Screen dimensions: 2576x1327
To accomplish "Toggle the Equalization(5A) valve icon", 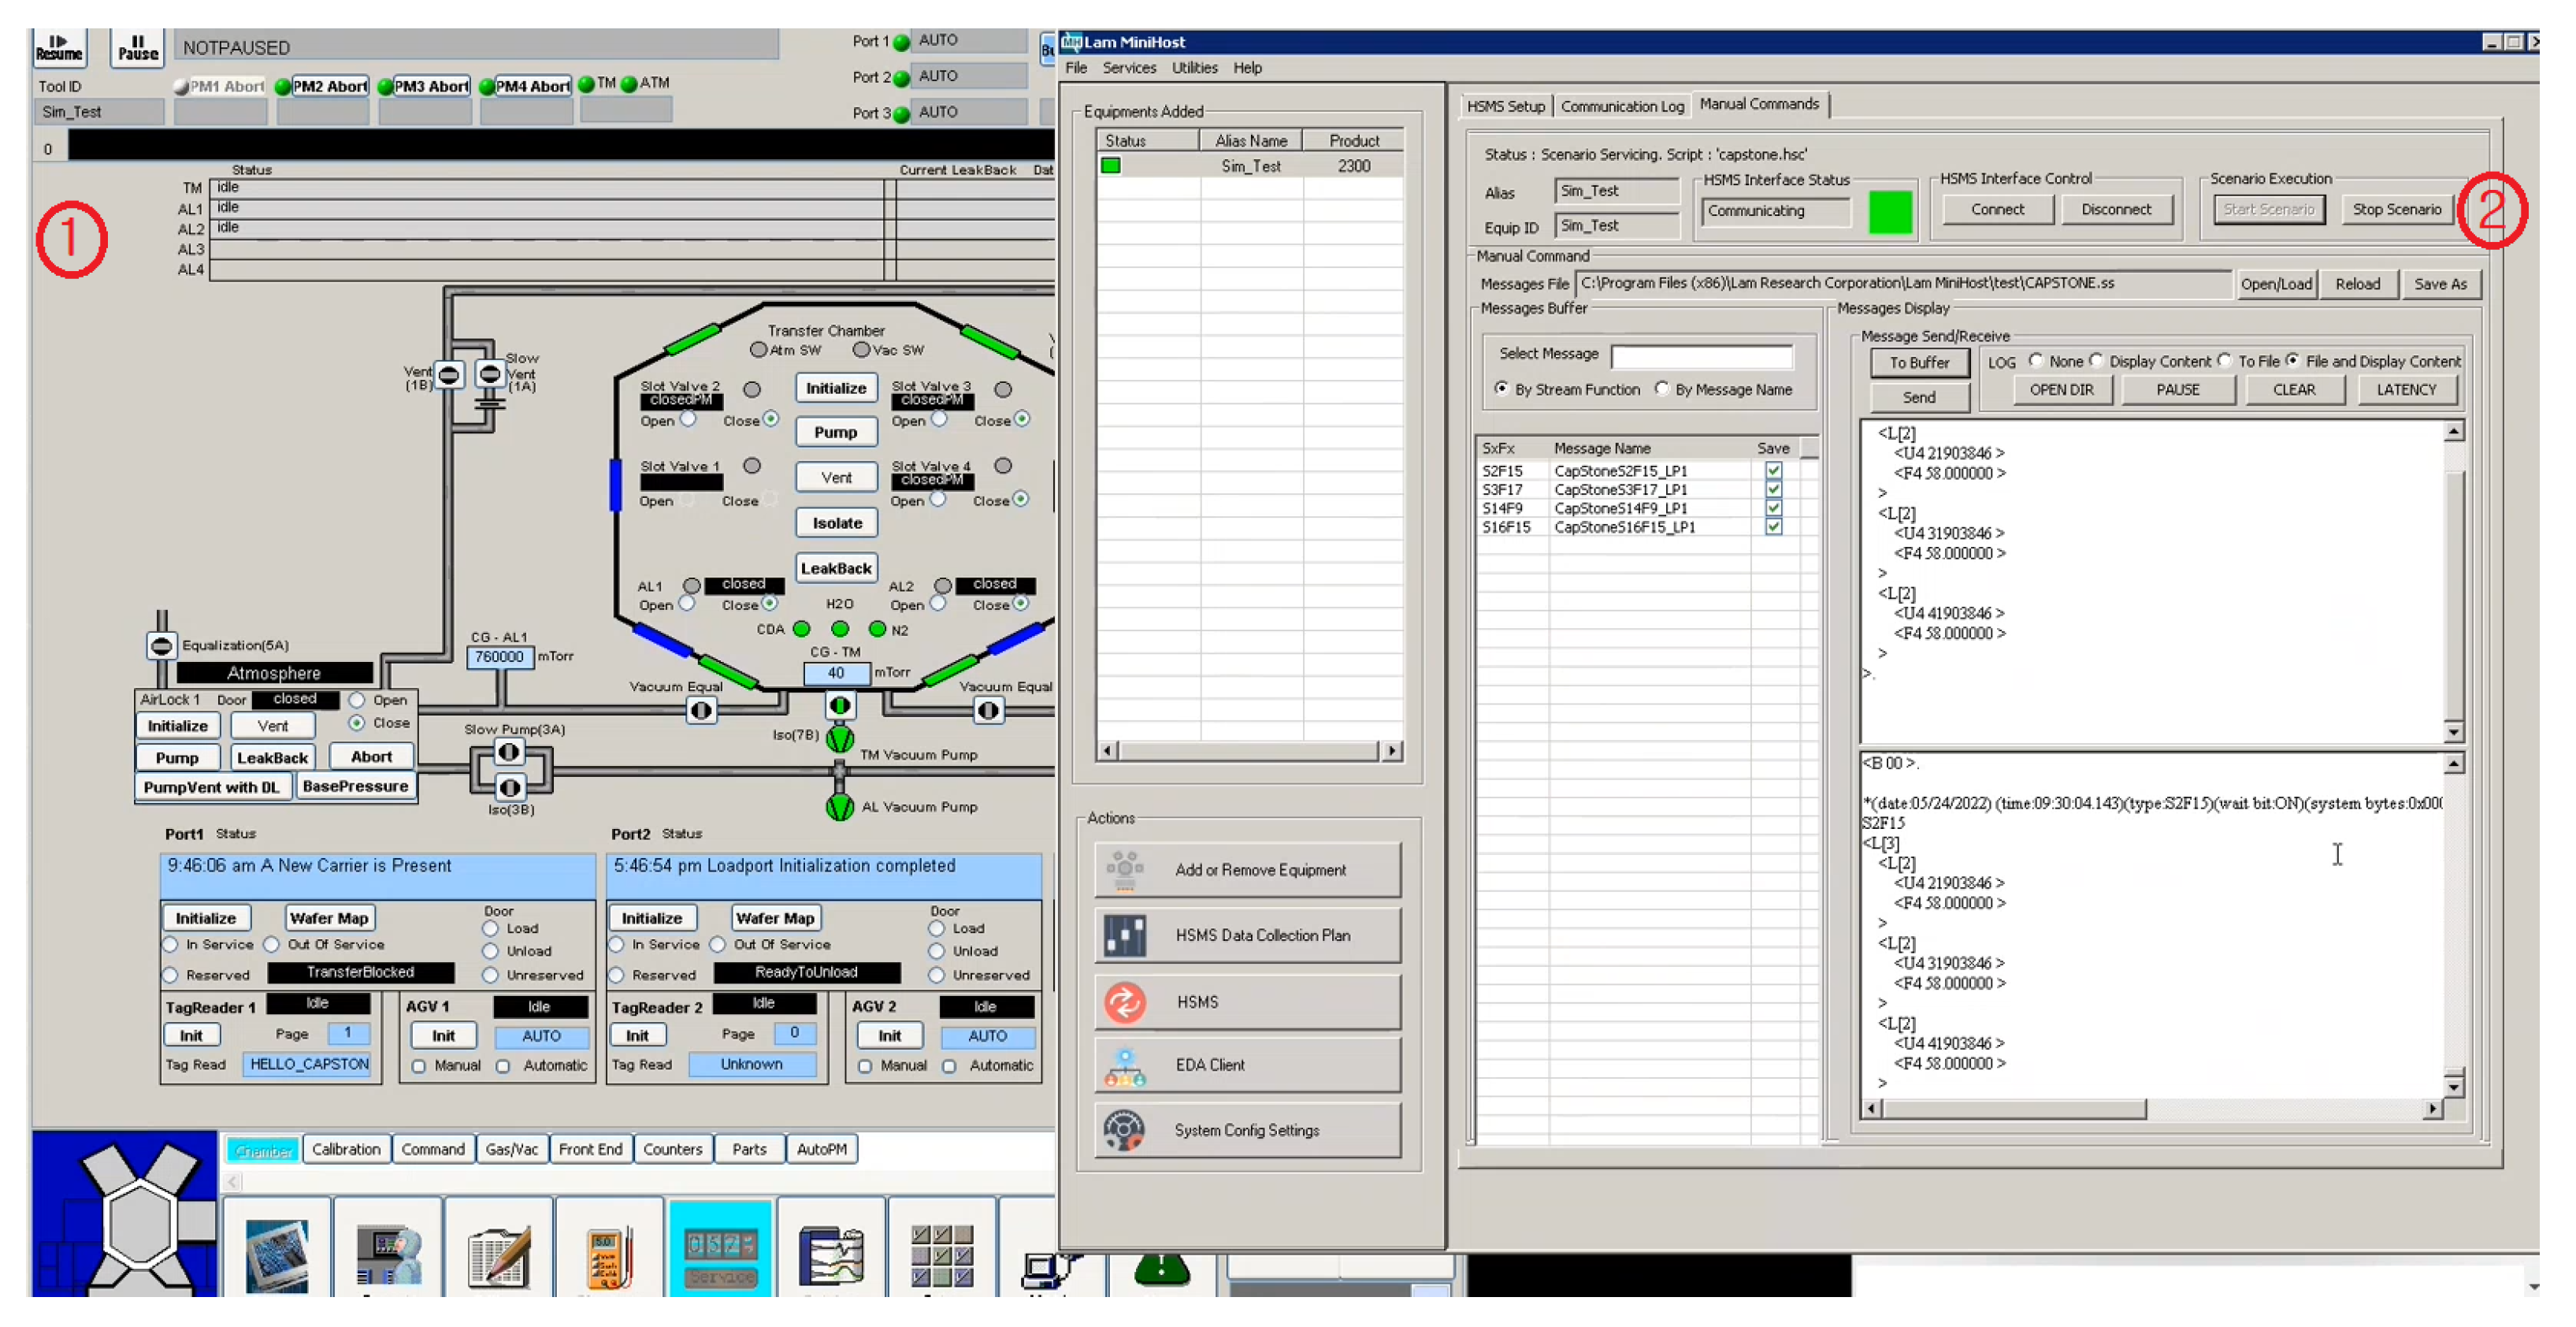I will point(161,645).
